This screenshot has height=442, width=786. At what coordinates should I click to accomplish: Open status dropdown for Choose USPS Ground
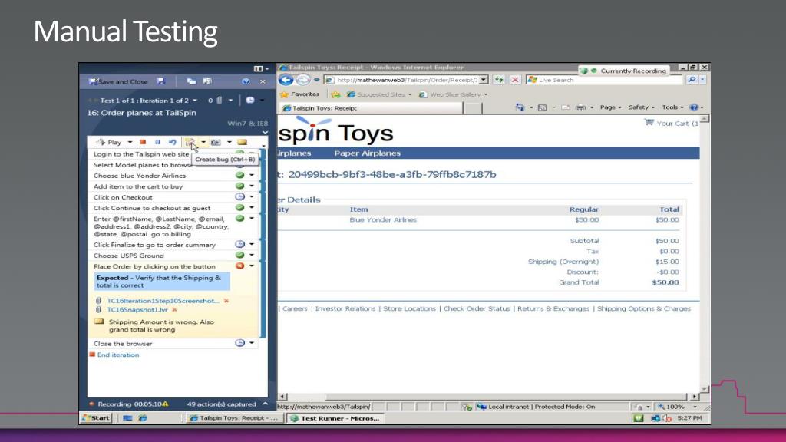[x=252, y=255]
